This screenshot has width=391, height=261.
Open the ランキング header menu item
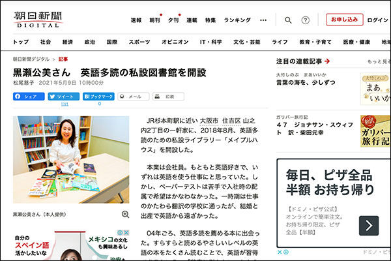[237, 20]
